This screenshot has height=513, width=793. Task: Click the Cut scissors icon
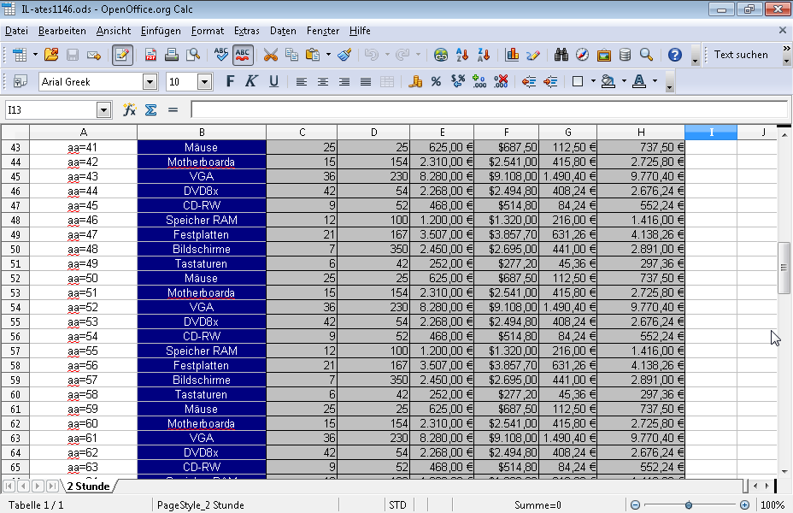tap(271, 55)
